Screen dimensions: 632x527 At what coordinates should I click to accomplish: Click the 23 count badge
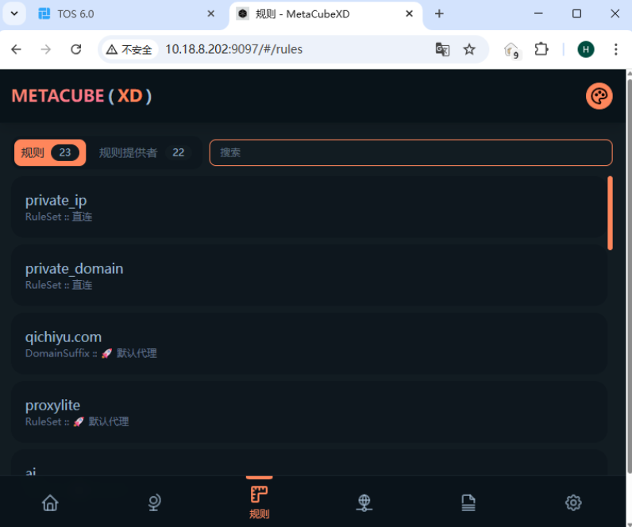point(65,152)
